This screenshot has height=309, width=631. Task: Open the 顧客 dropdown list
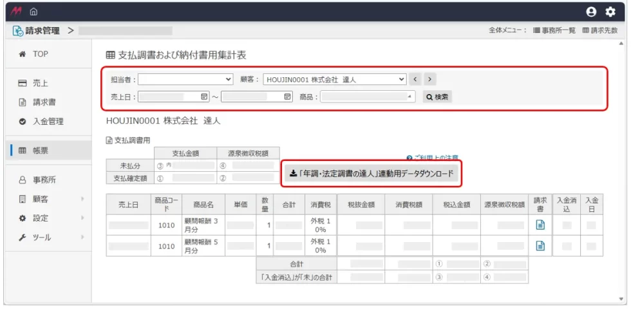pyautogui.click(x=334, y=79)
